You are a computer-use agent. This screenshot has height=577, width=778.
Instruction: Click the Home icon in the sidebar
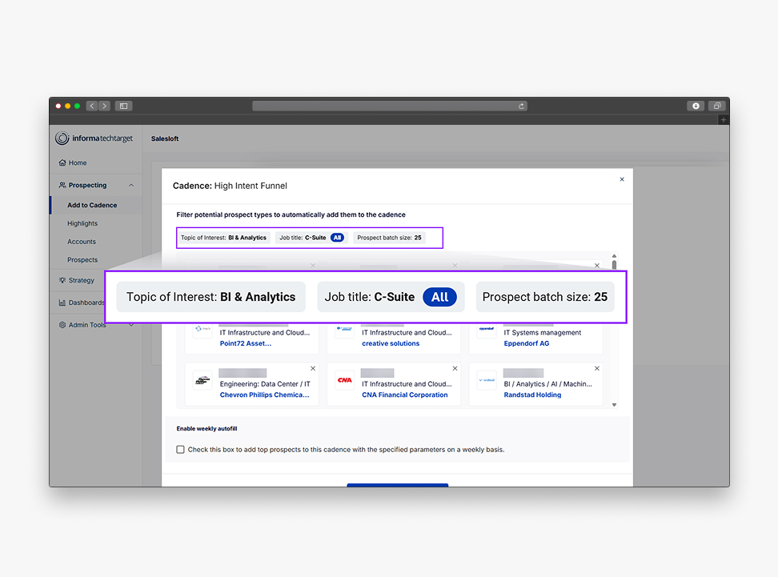pos(62,163)
